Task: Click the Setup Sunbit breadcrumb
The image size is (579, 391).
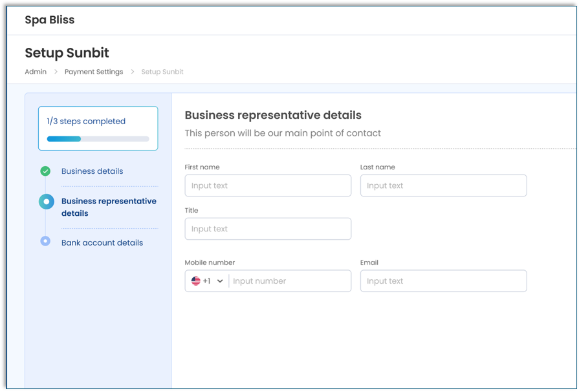Action: [x=162, y=72]
